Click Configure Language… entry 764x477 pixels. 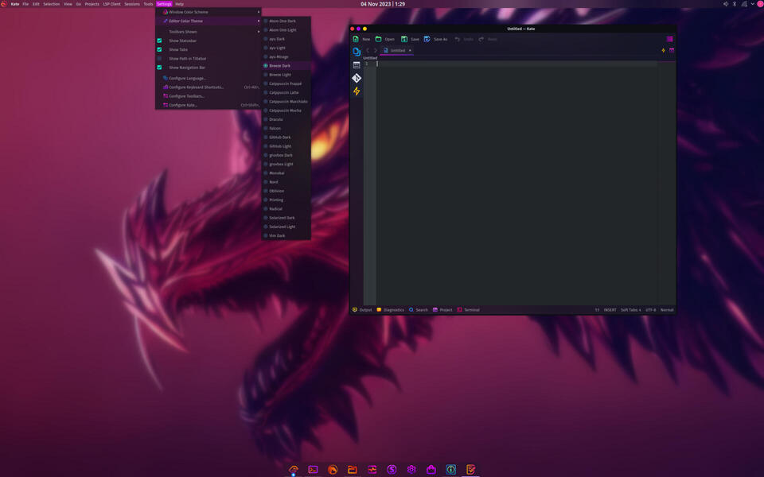209,78
